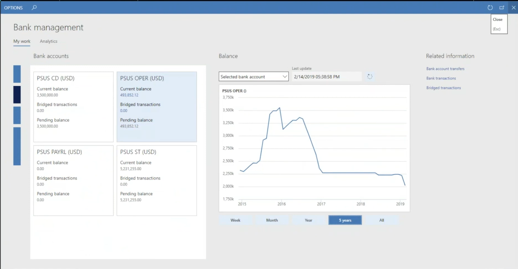Click the top blue sidebar tile
518x269 pixels.
click(x=17, y=74)
